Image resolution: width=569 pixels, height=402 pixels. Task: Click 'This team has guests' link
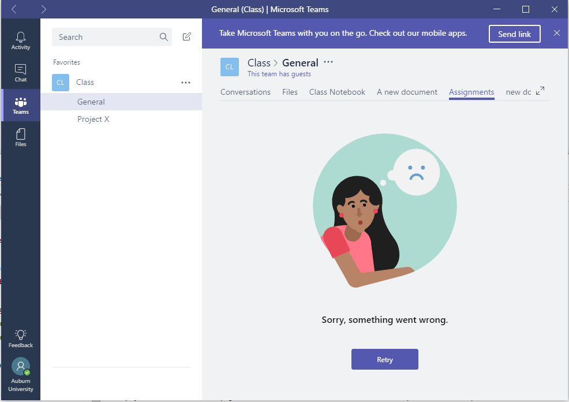coord(279,74)
